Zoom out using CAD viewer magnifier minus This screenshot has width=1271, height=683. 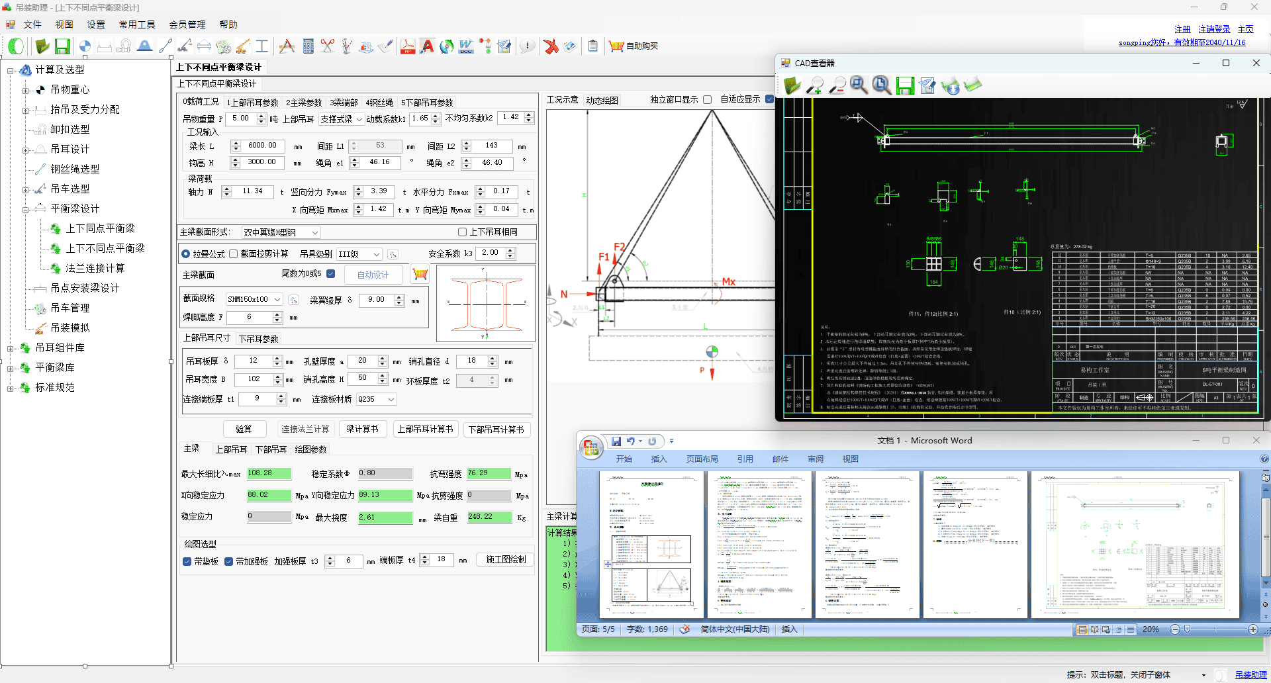[x=837, y=85]
